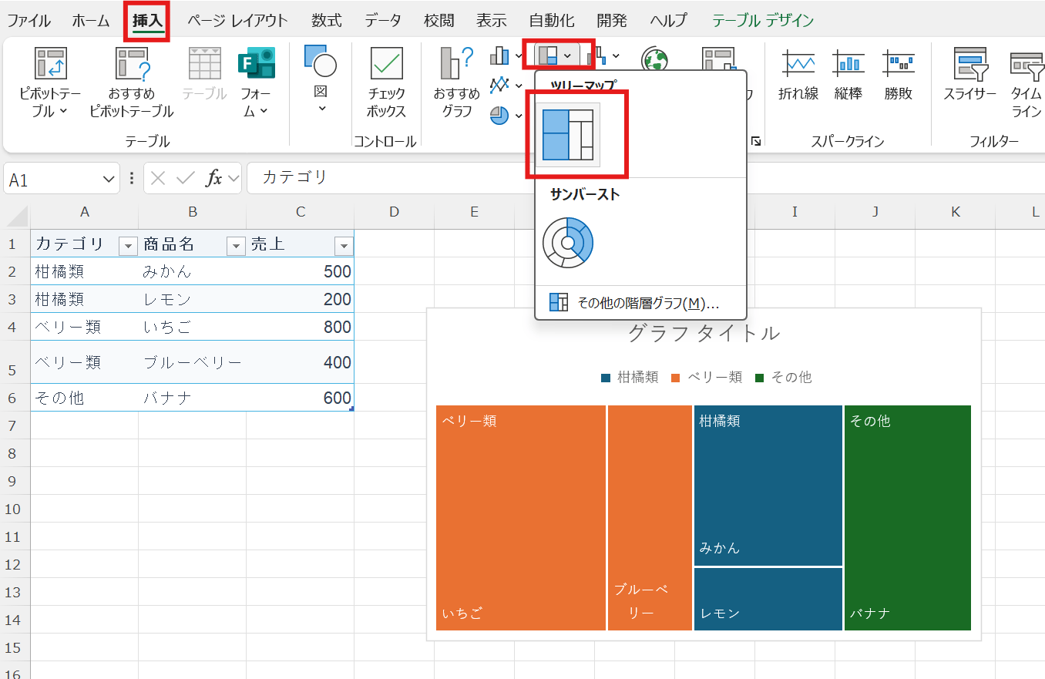Insert a Checkbox (チェックボックス) control
Image resolution: width=1045 pixels, height=679 pixels.
[386, 65]
